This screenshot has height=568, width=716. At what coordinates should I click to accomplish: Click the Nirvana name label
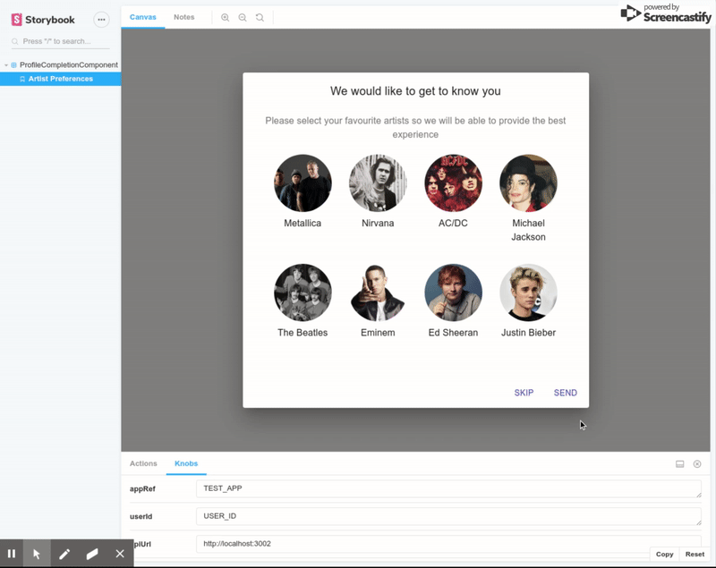(378, 223)
